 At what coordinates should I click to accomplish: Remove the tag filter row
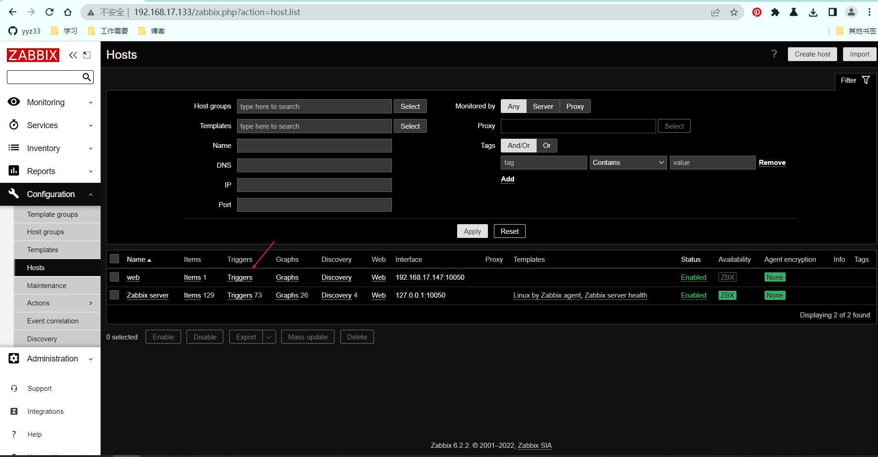(x=772, y=163)
